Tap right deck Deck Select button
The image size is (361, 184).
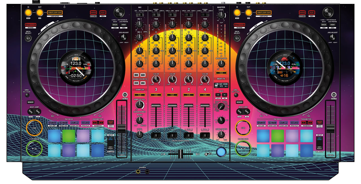click(237, 38)
